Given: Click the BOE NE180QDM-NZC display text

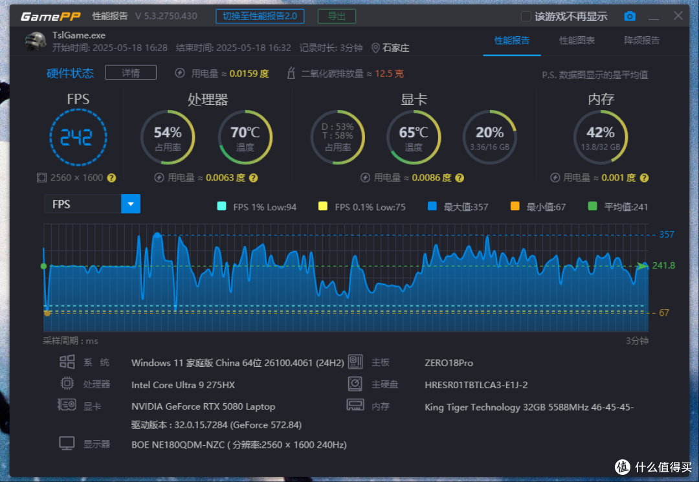Looking at the screenshot, I should click(x=238, y=444).
